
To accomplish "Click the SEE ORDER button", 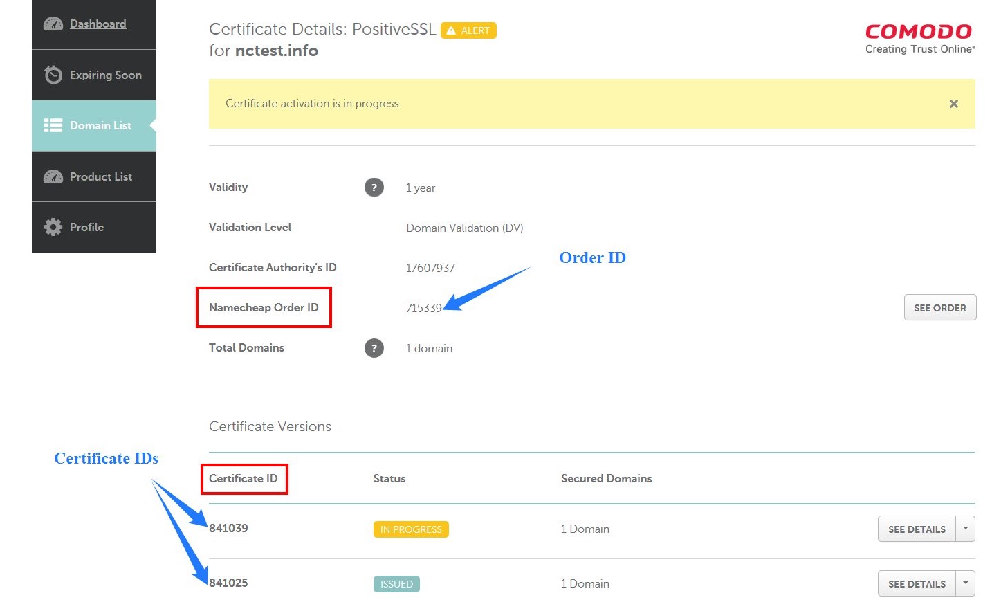I will pos(940,308).
